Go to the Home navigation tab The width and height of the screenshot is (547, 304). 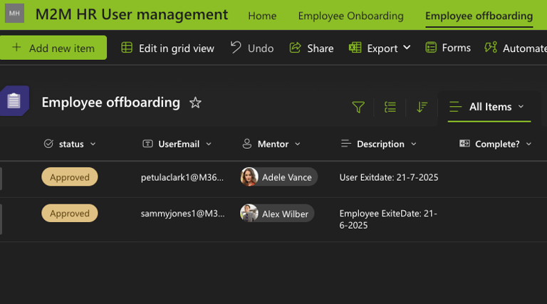[262, 16]
